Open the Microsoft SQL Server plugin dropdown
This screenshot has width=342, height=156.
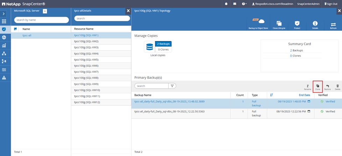(45, 11)
